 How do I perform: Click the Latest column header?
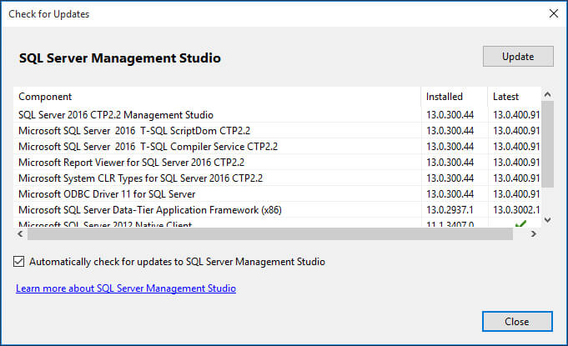(505, 97)
